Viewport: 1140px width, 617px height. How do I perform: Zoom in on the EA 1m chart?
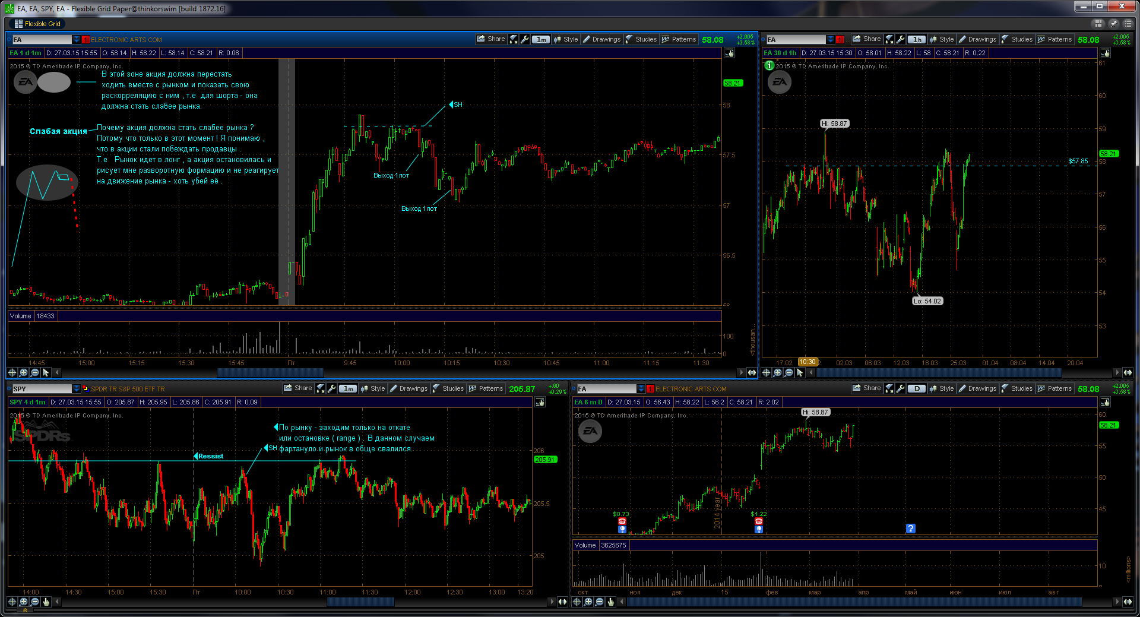coord(23,372)
